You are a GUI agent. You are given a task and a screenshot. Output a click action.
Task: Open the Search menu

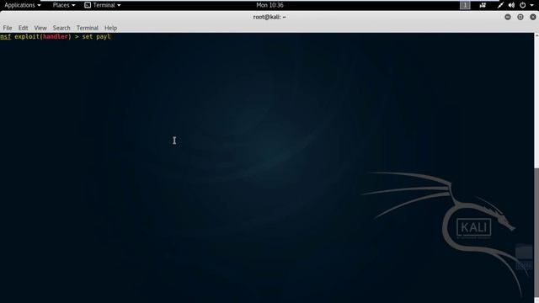(61, 28)
